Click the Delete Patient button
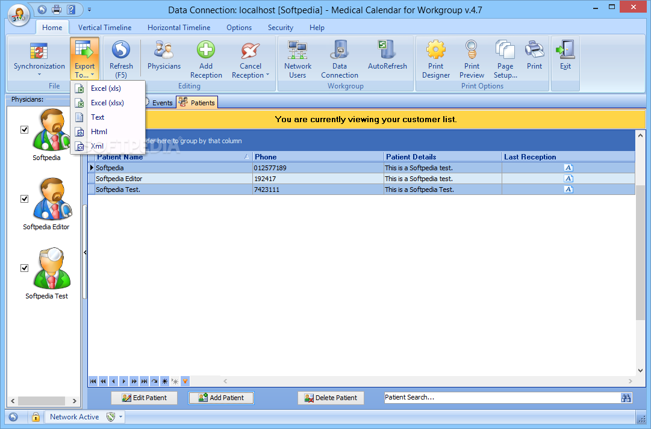 [331, 398]
